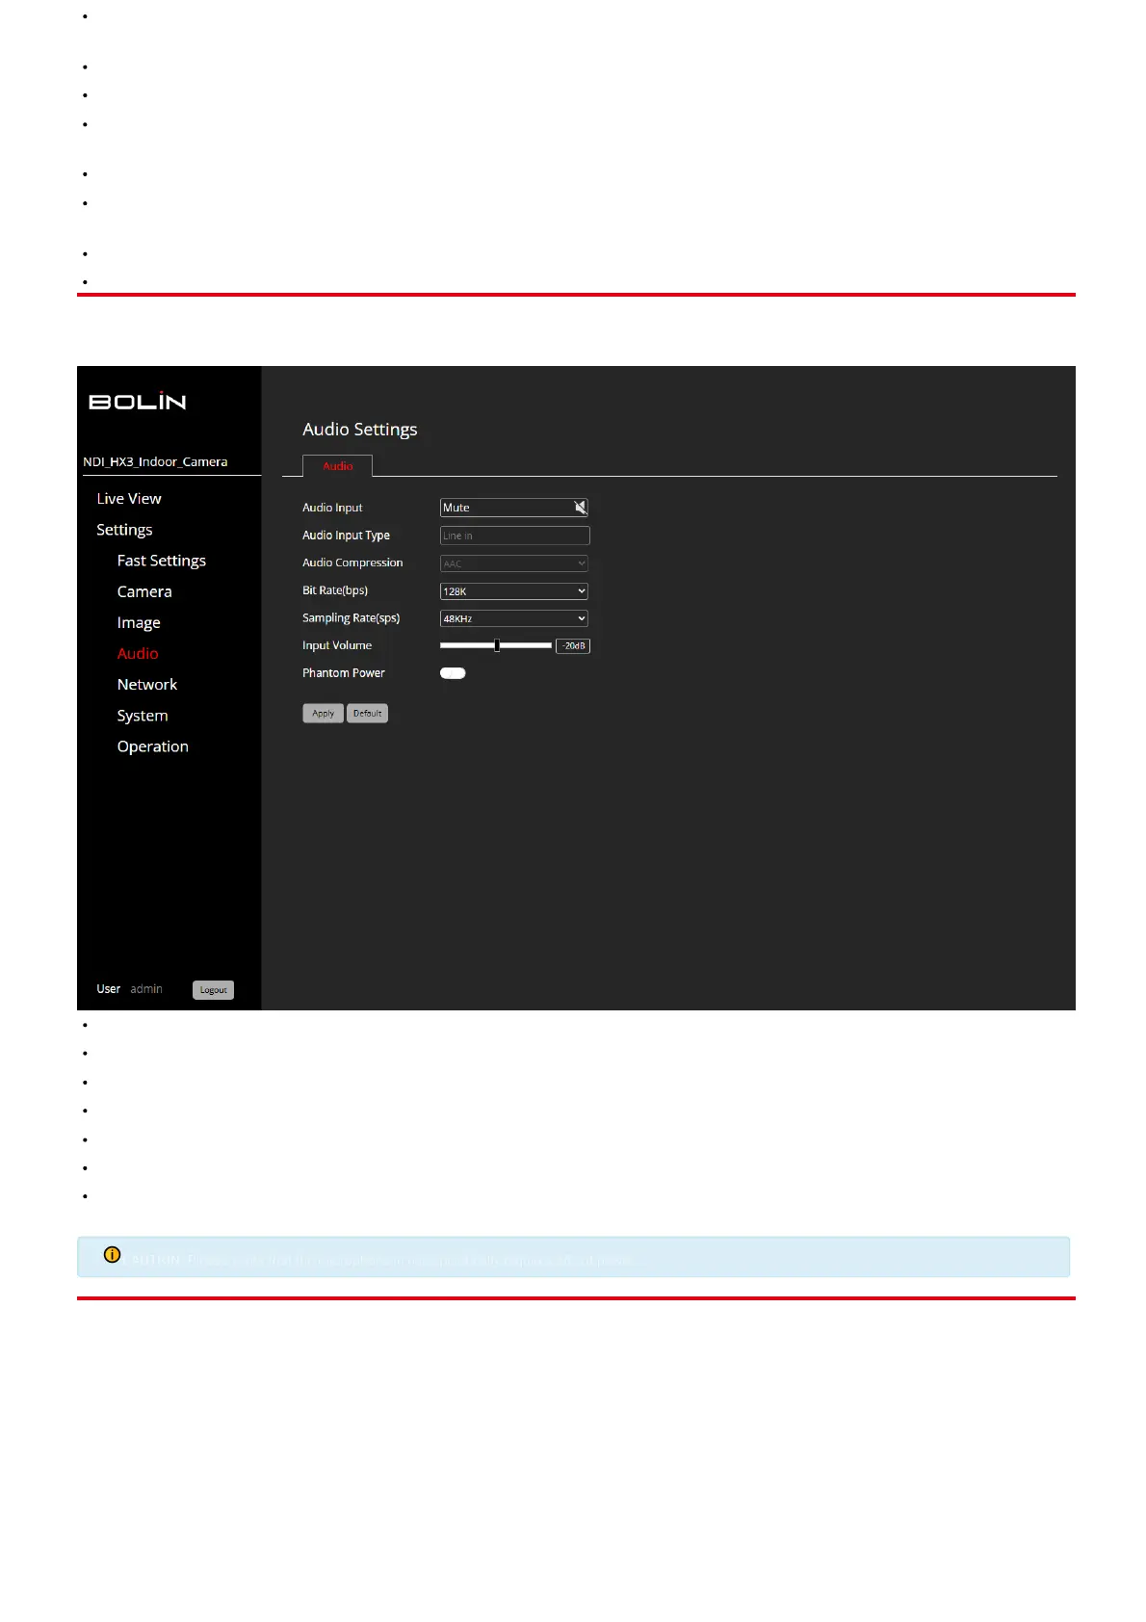Screen dimensions: 1146x1622
Task: Log out using the Logout button
Action: pyautogui.click(x=213, y=990)
